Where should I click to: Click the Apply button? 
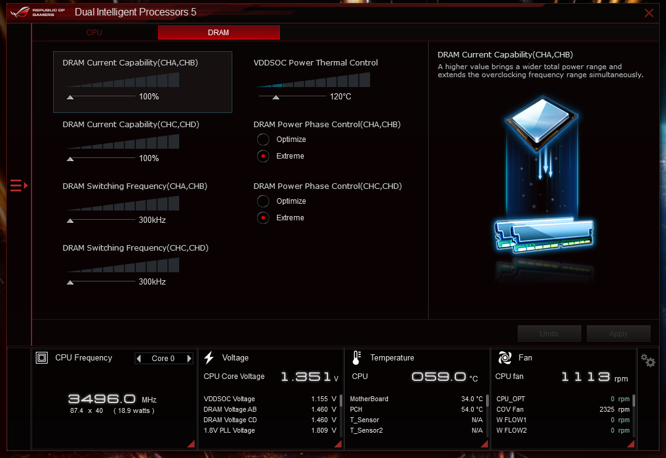coord(618,334)
